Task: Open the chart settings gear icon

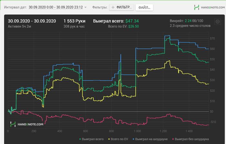Action: pyautogui.click(x=218, y=22)
